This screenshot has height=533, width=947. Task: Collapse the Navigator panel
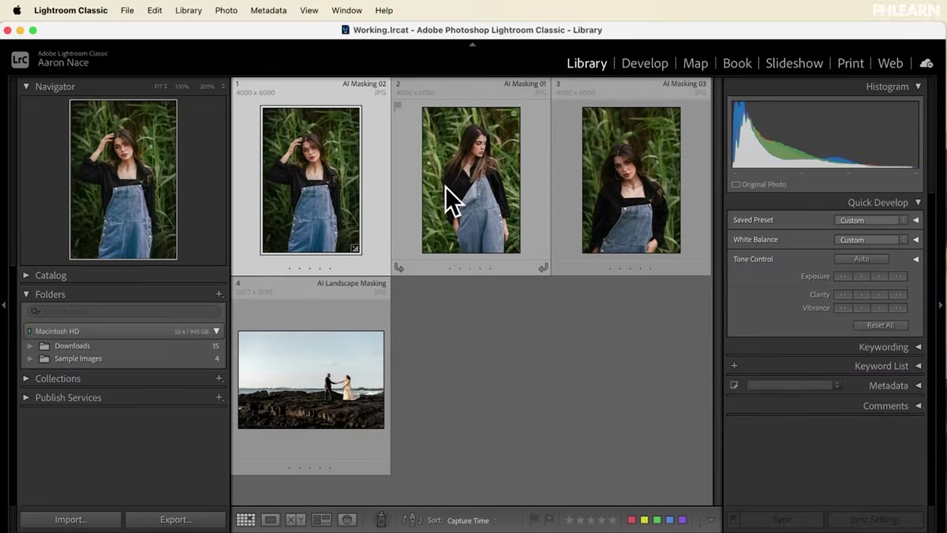point(26,87)
